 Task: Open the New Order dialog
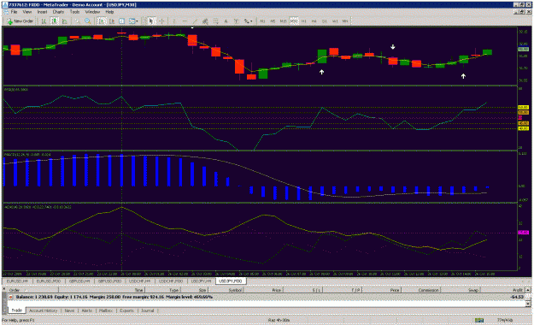pos(21,21)
